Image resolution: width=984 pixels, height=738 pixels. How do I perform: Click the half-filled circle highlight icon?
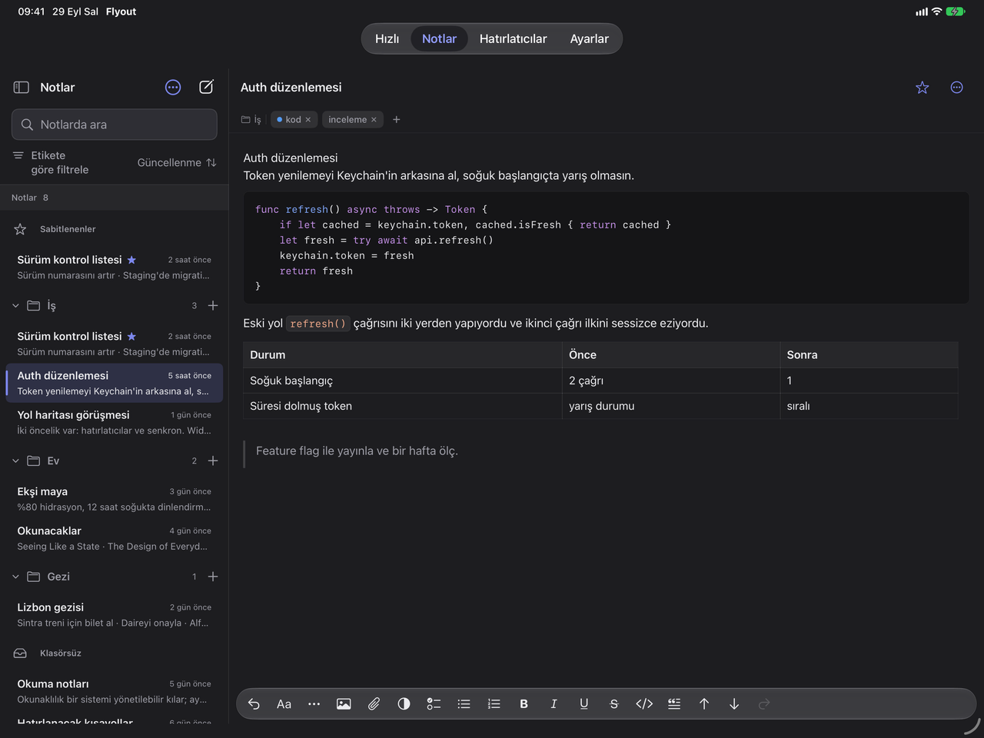click(x=404, y=704)
